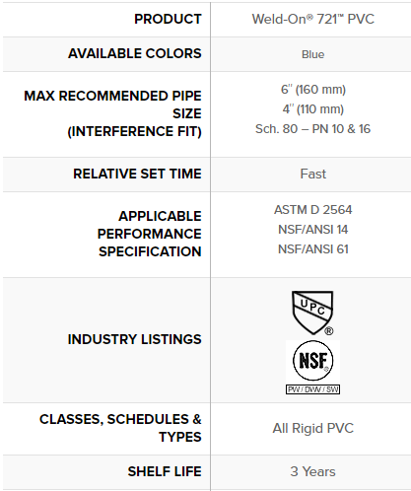
Task: Select the Fast set time value
Action: (x=313, y=174)
